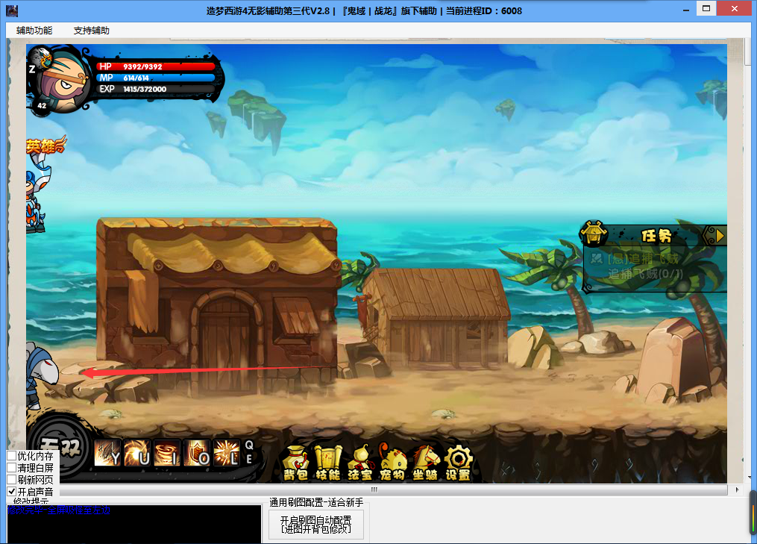The image size is (757, 544).
Task: Open the 背包 backpack icon
Action: click(296, 463)
